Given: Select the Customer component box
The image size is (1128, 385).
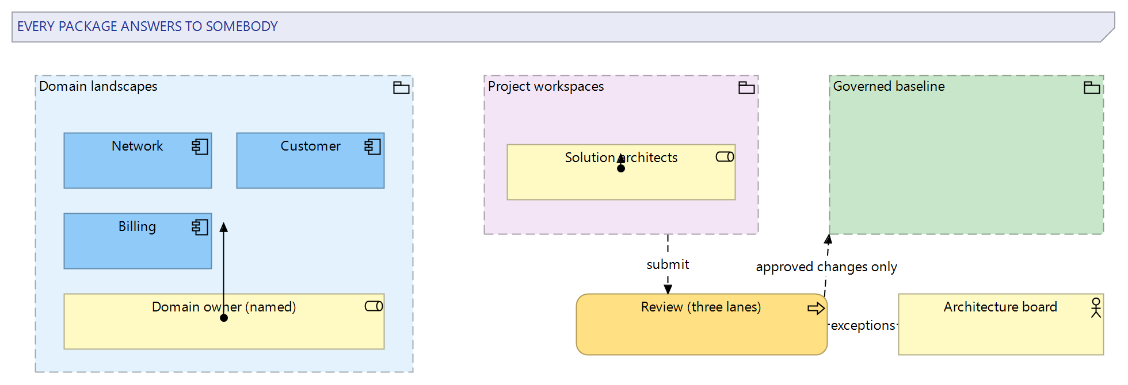Looking at the screenshot, I should 310,161.
